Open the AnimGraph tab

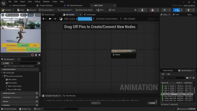coord(90,14)
